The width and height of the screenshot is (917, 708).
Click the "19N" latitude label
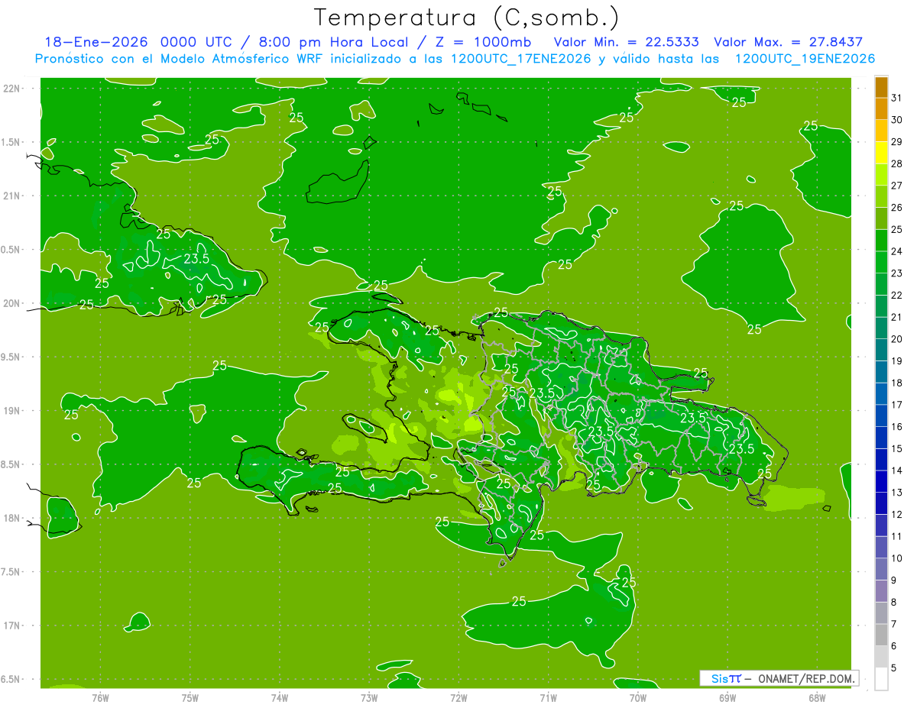pos(11,411)
